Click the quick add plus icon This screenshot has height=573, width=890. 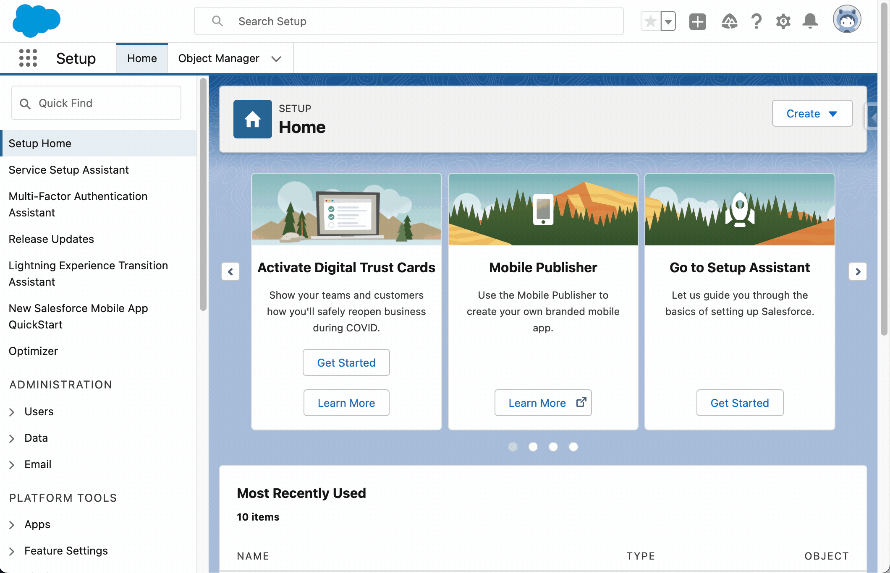(698, 21)
